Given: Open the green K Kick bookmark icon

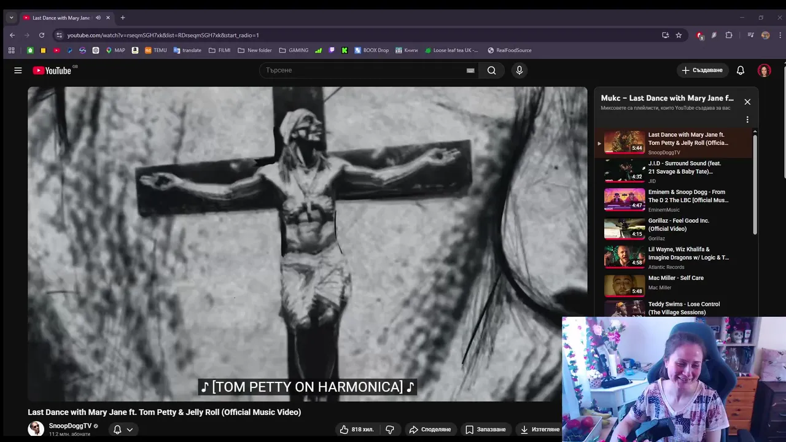Looking at the screenshot, I should tap(344, 50).
